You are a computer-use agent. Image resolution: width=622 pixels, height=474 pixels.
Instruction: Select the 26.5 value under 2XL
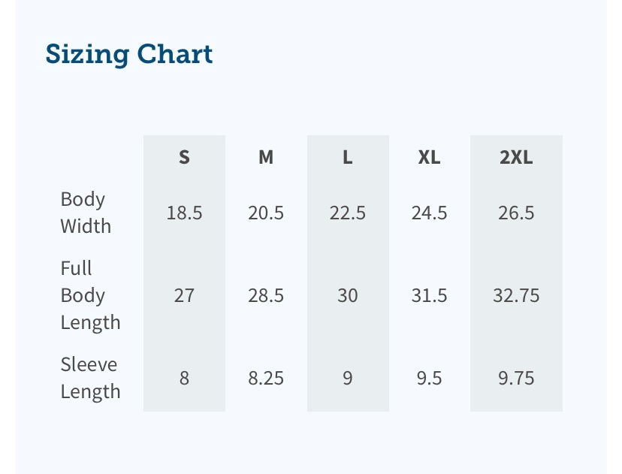tap(516, 213)
